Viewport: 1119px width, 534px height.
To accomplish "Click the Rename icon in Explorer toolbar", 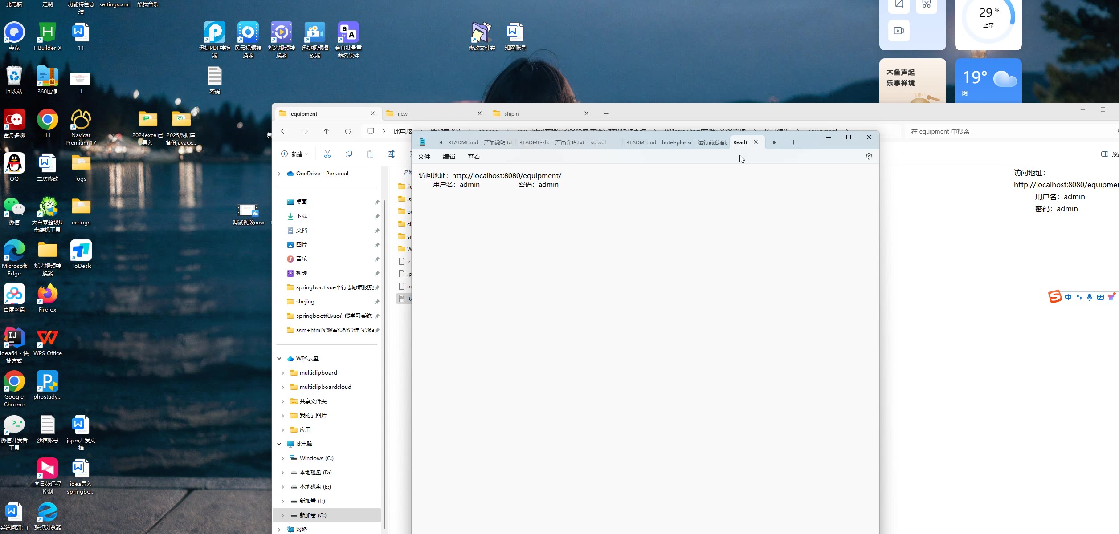I will [x=392, y=154].
